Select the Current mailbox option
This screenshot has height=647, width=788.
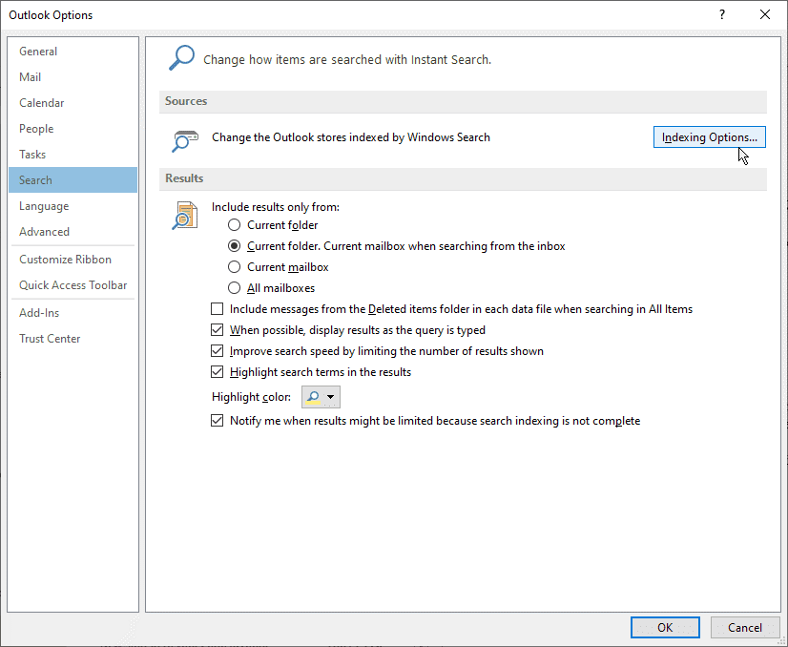(234, 266)
